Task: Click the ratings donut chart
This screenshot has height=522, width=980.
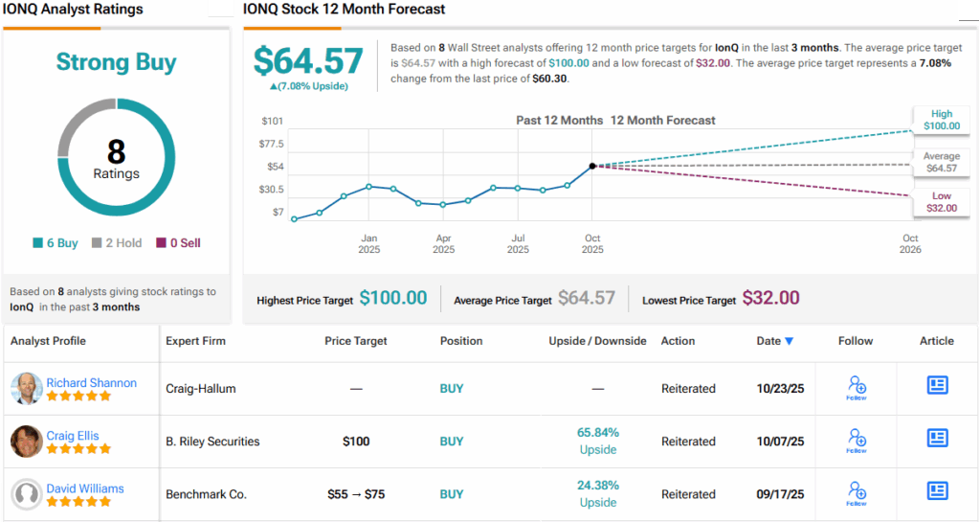Action: point(116,160)
